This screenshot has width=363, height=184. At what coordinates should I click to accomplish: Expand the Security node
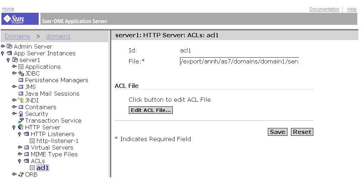click(x=14, y=114)
